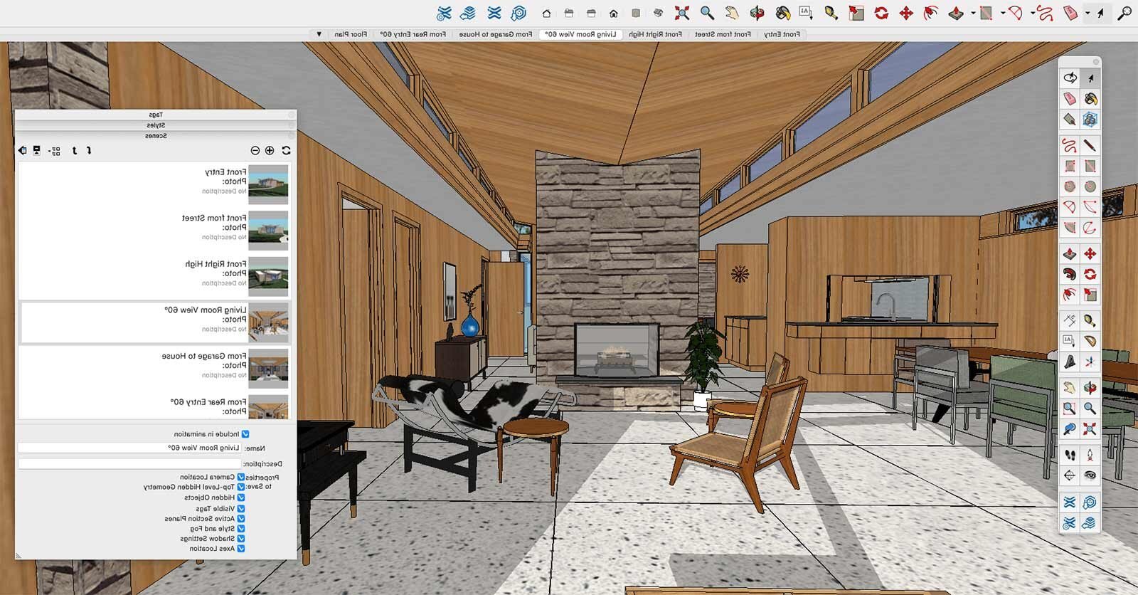Click the Zoom Window tool in the side toolbar
This screenshot has width=1138, height=595.
[x=1069, y=409]
